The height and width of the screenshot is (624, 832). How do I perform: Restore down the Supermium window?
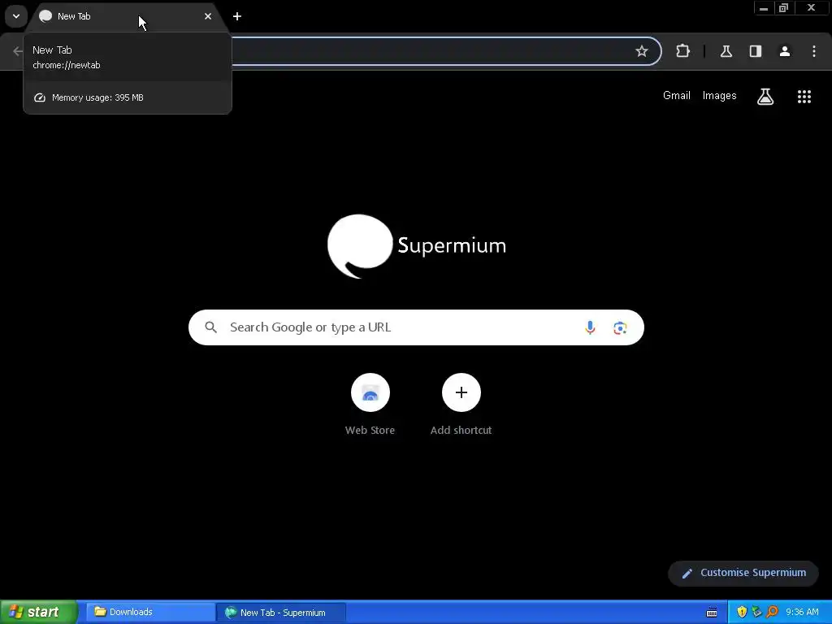[x=784, y=8]
